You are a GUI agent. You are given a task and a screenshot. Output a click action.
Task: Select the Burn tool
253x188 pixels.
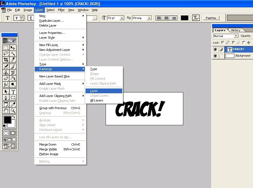click(x=13, y=85)
